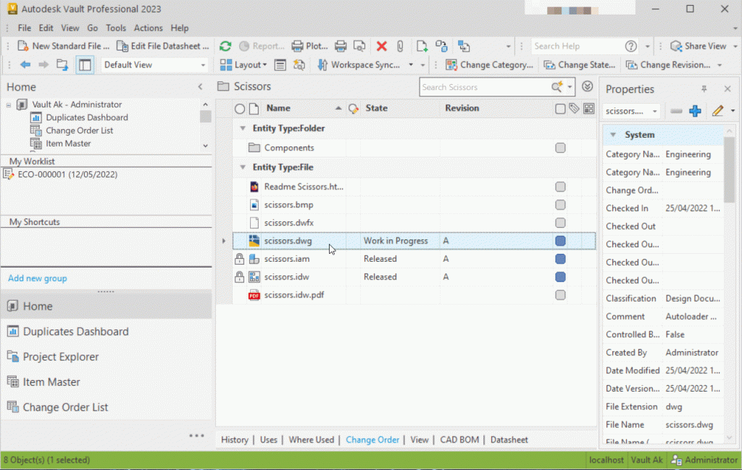Screen dimensions: 742x470
Task: Click the Print Preview icon
Action: point(359,46)
